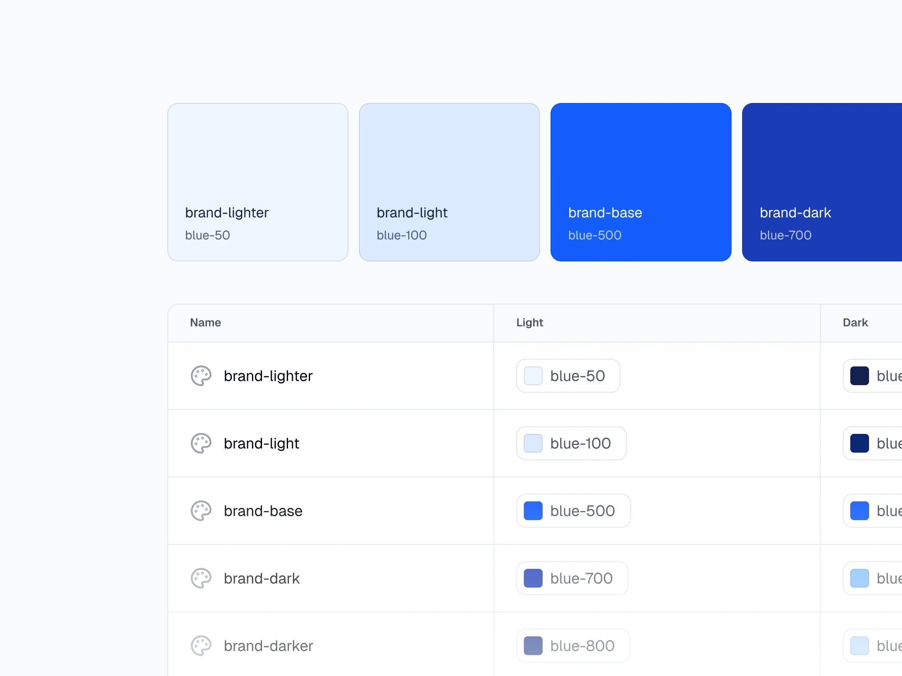The image size is (902, 676).
Task: Click the palette icon beside brand-base row
Action: pyautogui.click(x=201, y=511)
